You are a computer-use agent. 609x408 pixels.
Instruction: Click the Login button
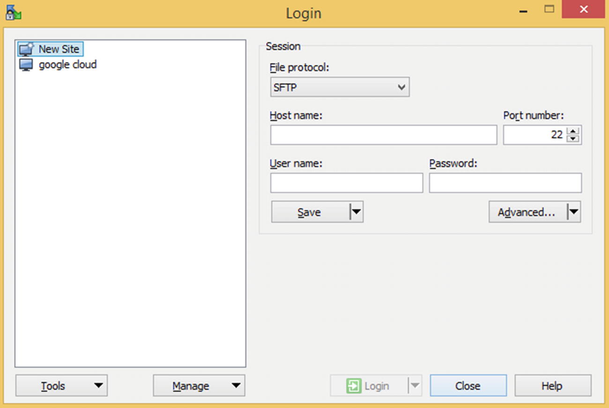(x=369, y=386)
